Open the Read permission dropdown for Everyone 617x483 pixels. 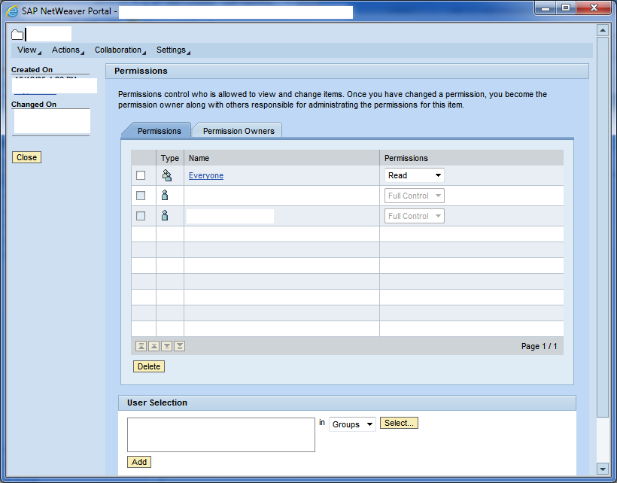tap(415, 175)
